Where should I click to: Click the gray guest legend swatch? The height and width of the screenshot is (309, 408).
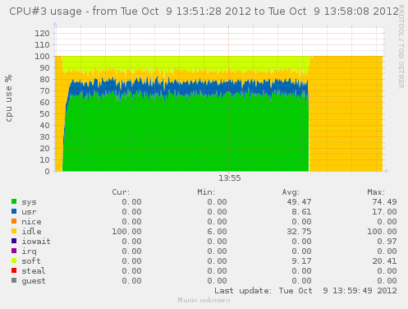click(14, 280)
